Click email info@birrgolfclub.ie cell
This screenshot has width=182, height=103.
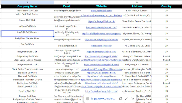pyautogui.click(x=67, y=46)
